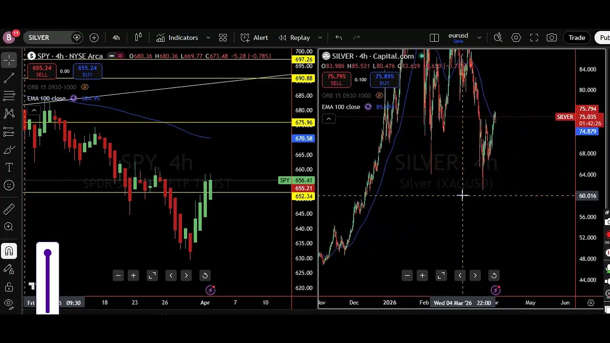
Task: Show the hidden ORB indicator on SPY chart
Action: coord(85,87)
